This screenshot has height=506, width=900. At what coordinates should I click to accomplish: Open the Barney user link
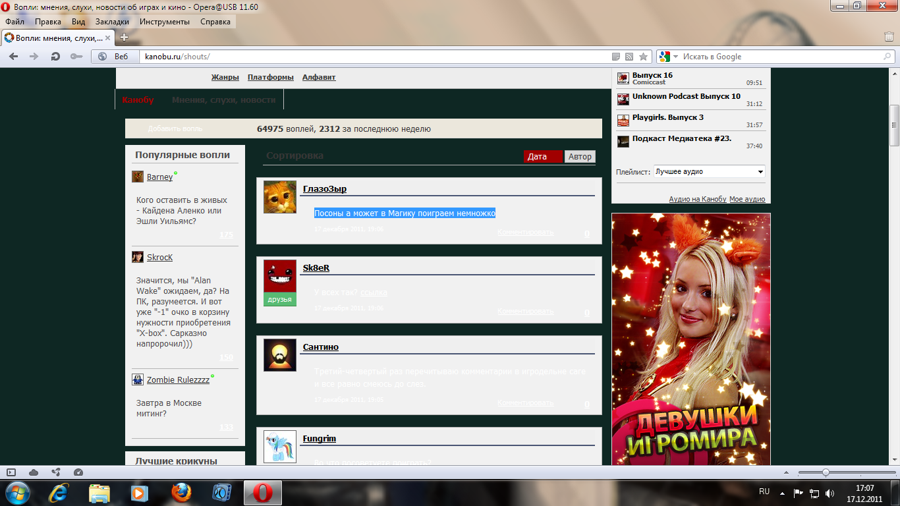[159, 177]
